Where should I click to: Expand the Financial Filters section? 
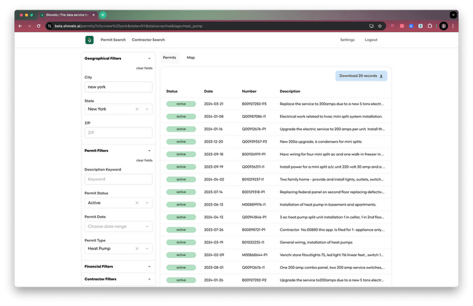(149, 267)
